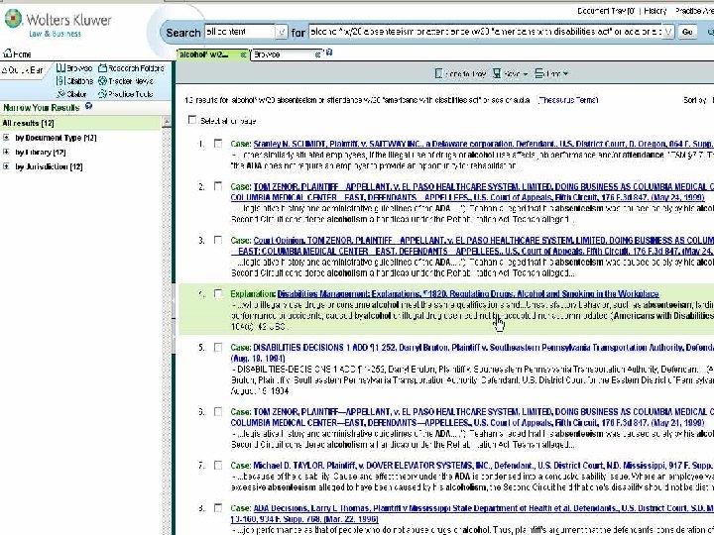Click the help icon beside Narrow Your Results
This screenshot has width=714, height=535.
(x=89, y=106)
